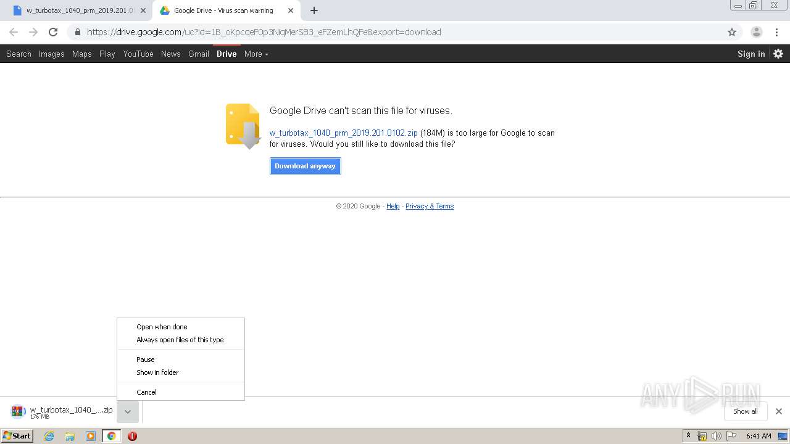The image size is (790, 444).
Task: Go to Images in Google bar
Action: 52,54
